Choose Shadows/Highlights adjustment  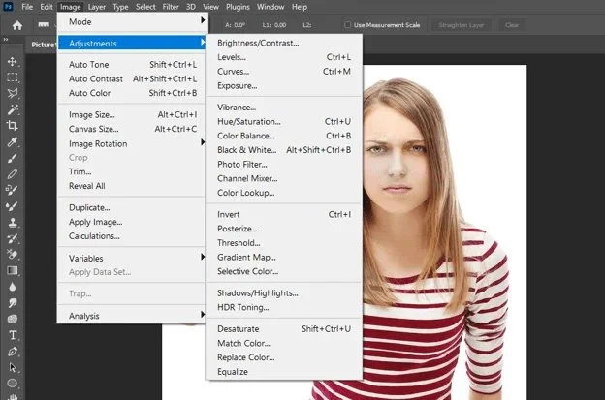tap(284, 293)
